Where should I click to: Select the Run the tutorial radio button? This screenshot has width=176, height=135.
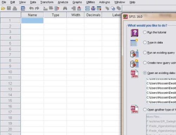145,32
